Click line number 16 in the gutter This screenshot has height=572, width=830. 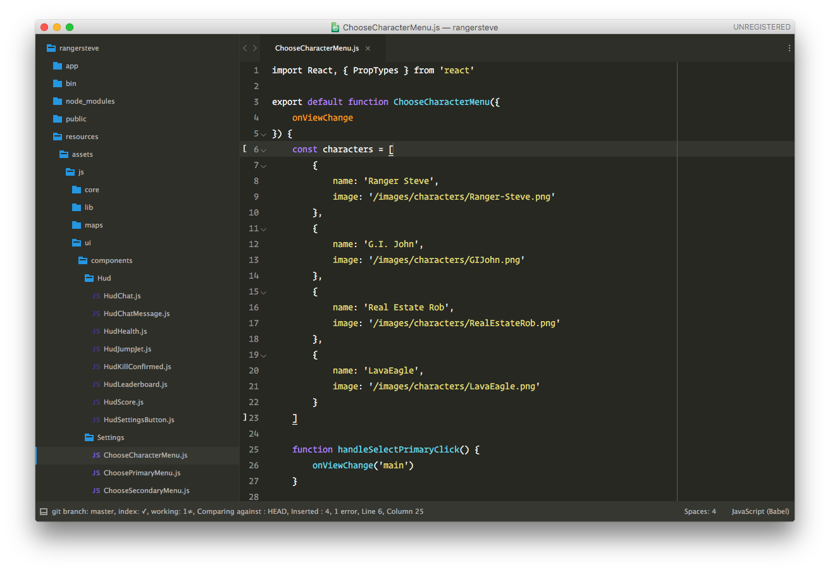253,307
